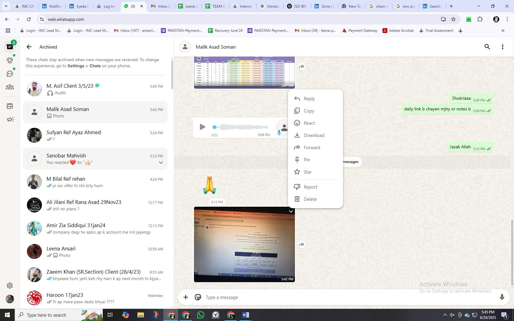Go back from Archived list

(x=29, y=47)
